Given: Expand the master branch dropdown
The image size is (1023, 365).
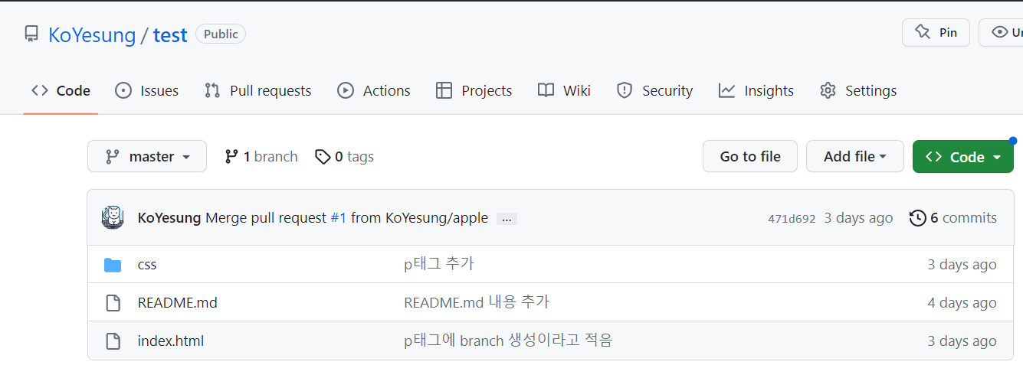Looking at the screenshot, I should coord(147,156).
